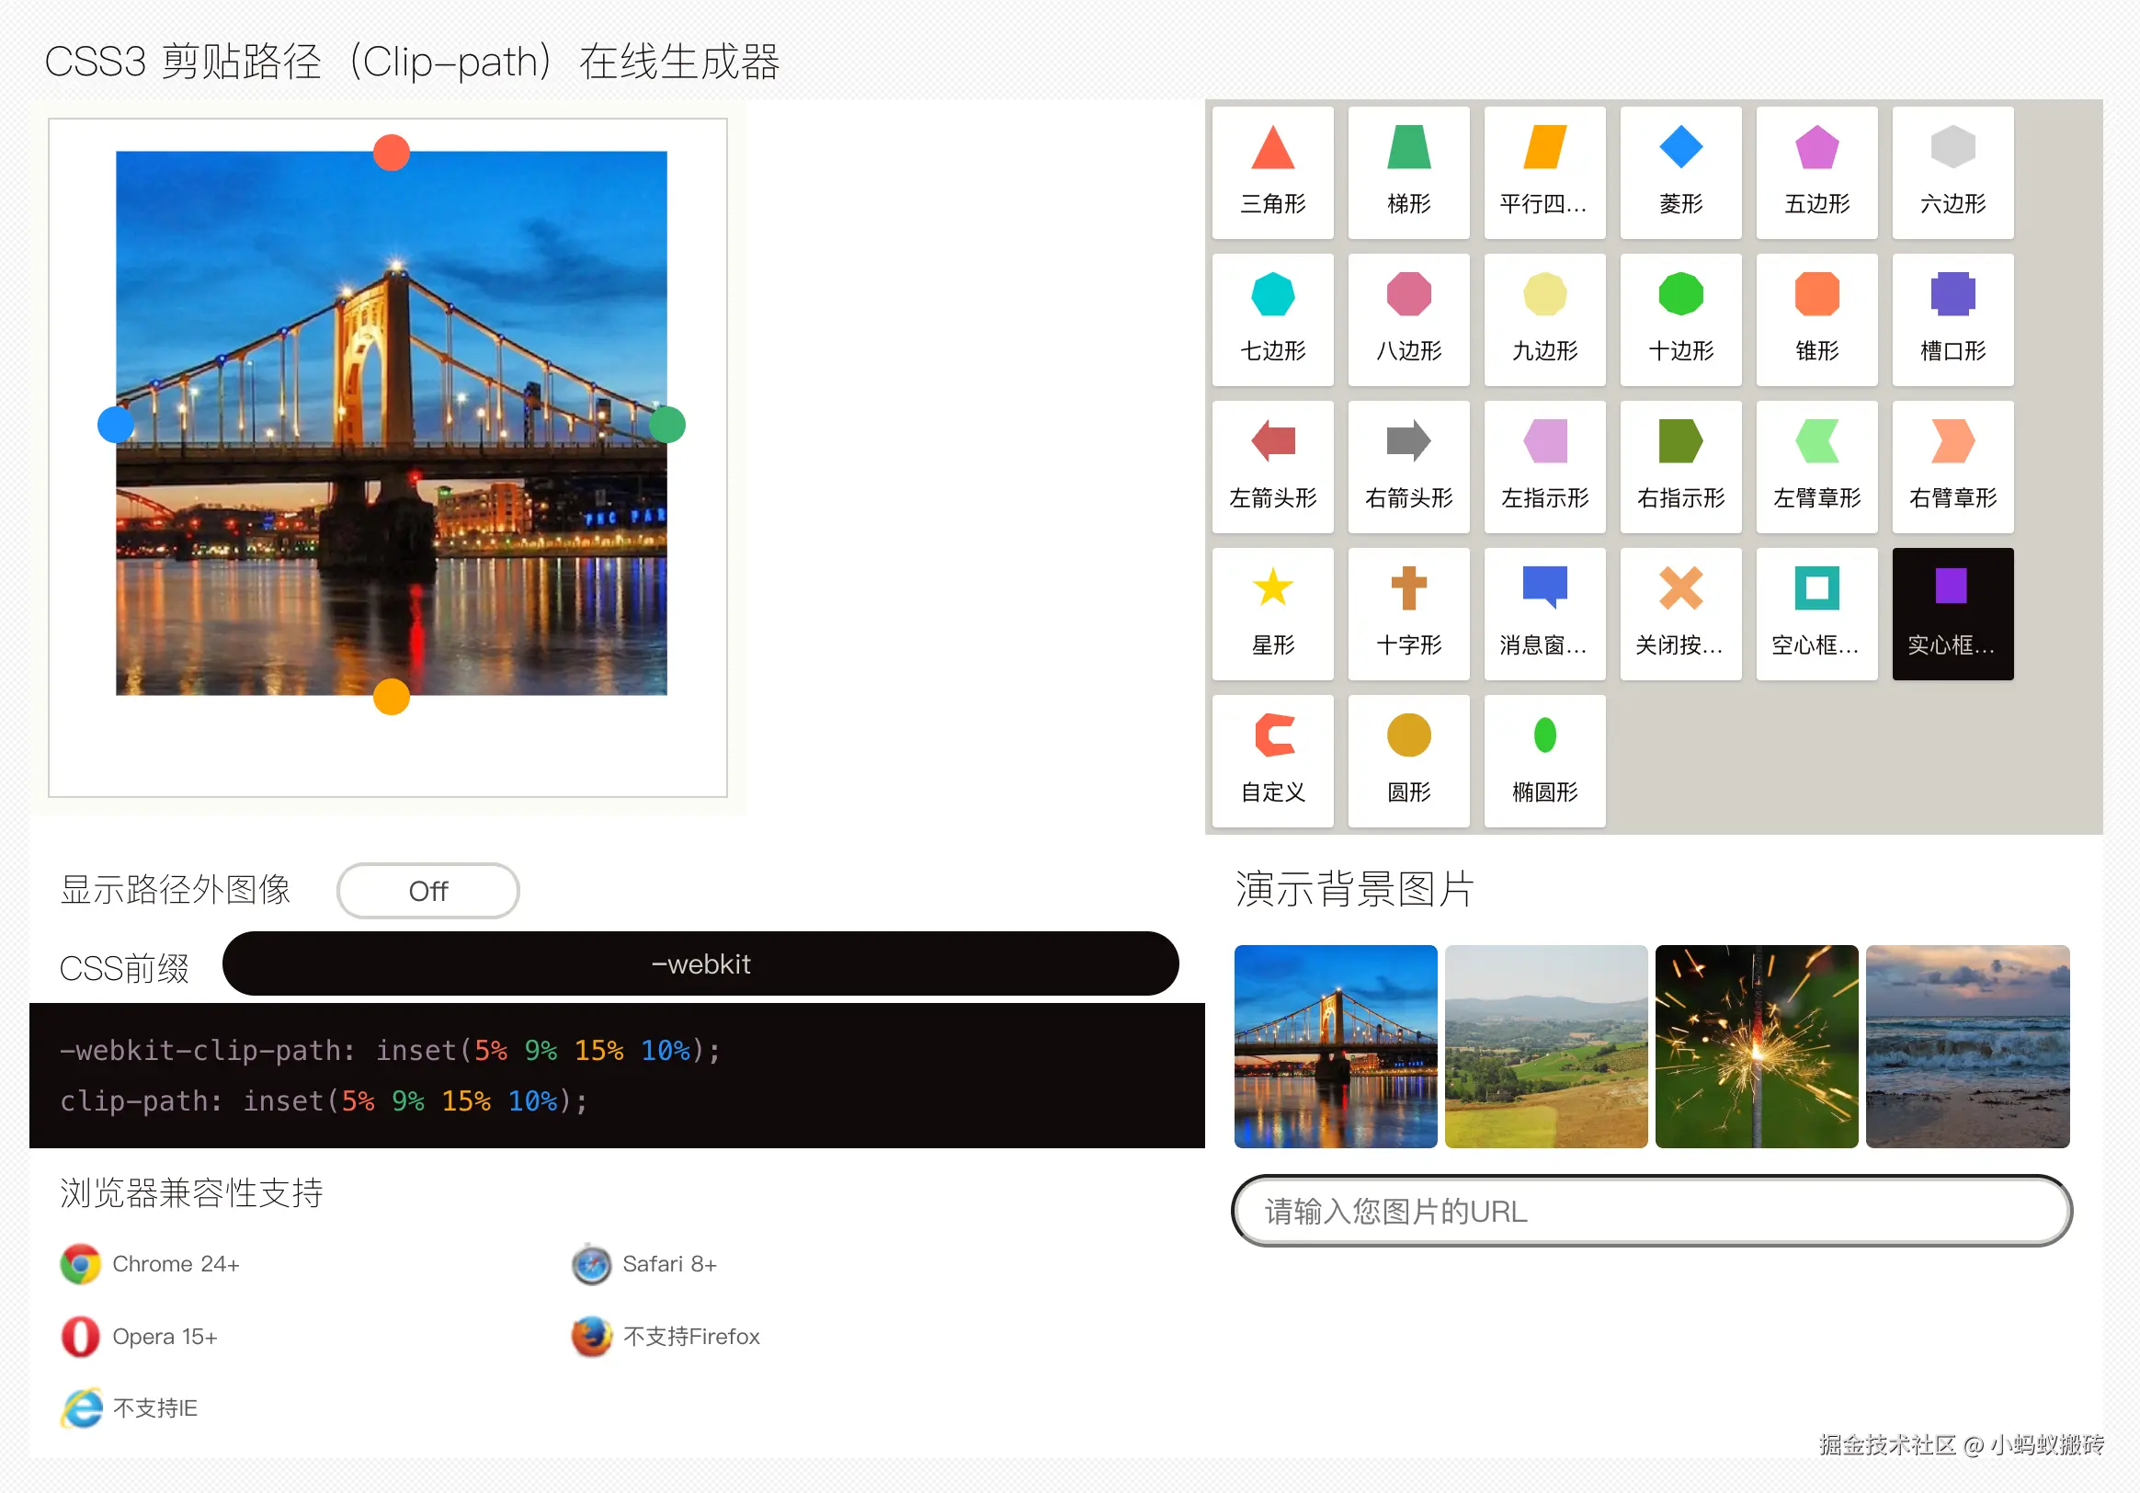
Task: Pick the ocean waves demo background
Action: pos(1967,1045)
